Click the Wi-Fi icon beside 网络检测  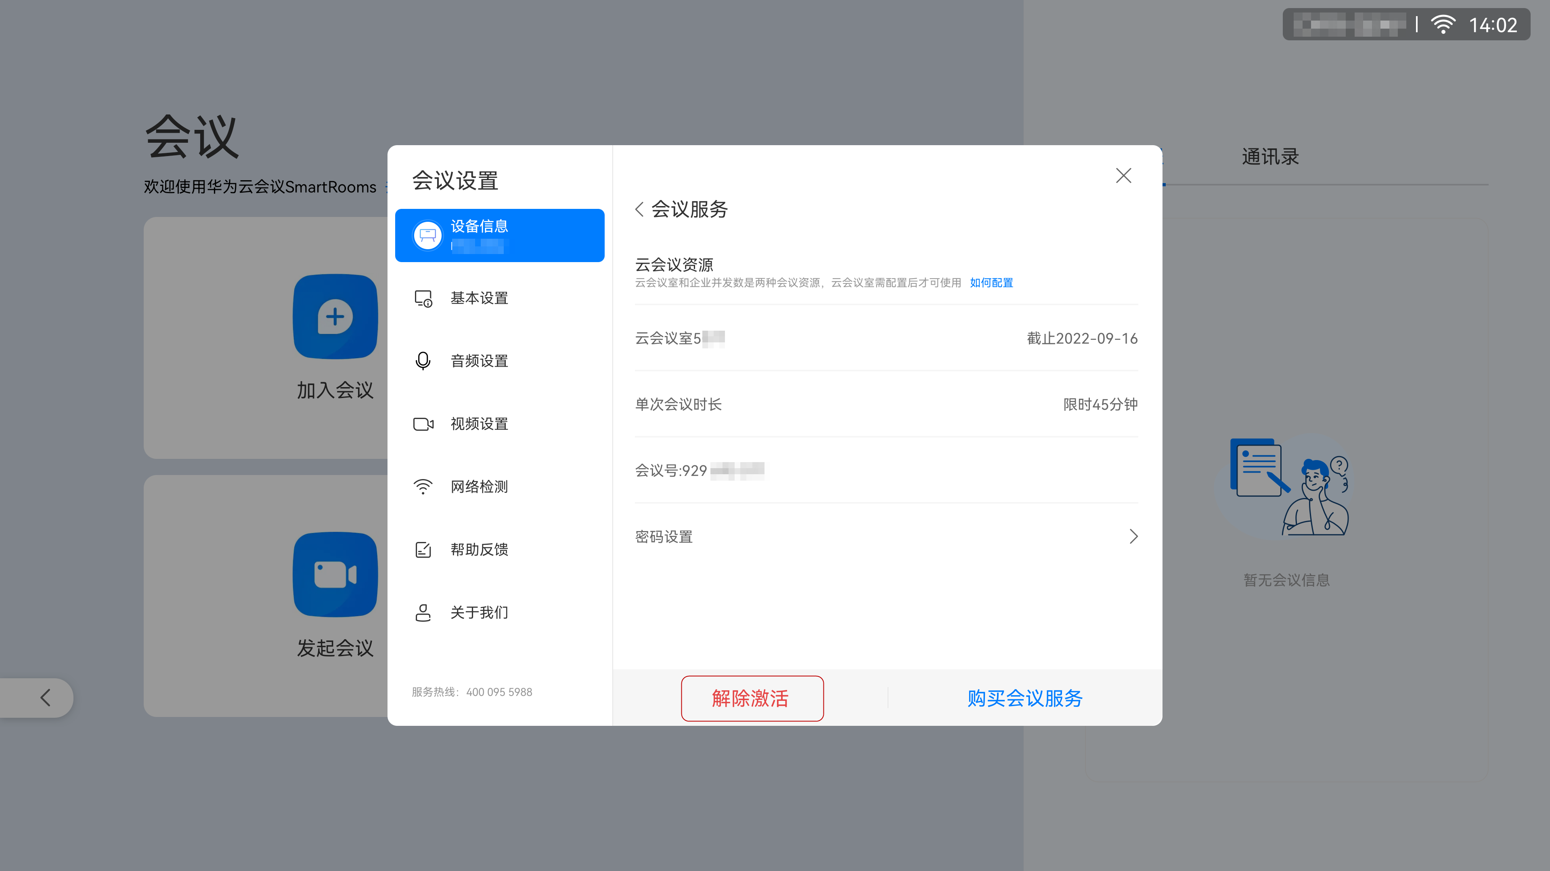[x=423, y=486]
